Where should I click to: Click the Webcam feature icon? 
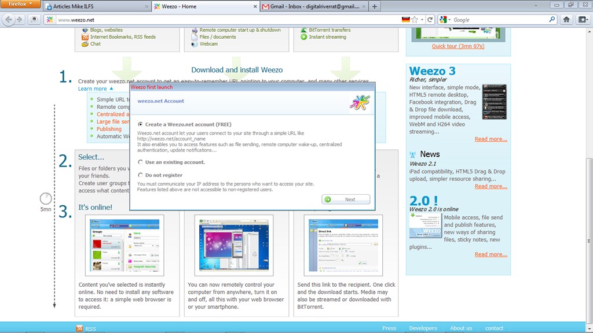(x=194, y=44)
